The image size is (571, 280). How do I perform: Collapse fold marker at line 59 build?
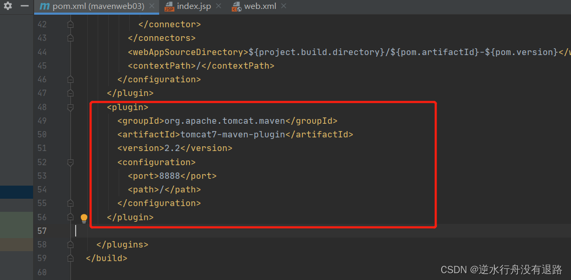pyautogui.click(x=70, y=258)
